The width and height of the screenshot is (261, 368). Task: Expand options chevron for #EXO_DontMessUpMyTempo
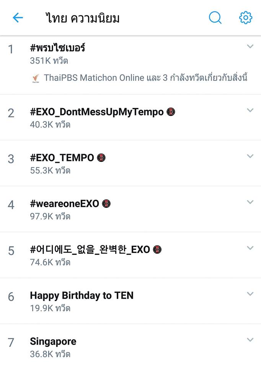tap(250, 110)
